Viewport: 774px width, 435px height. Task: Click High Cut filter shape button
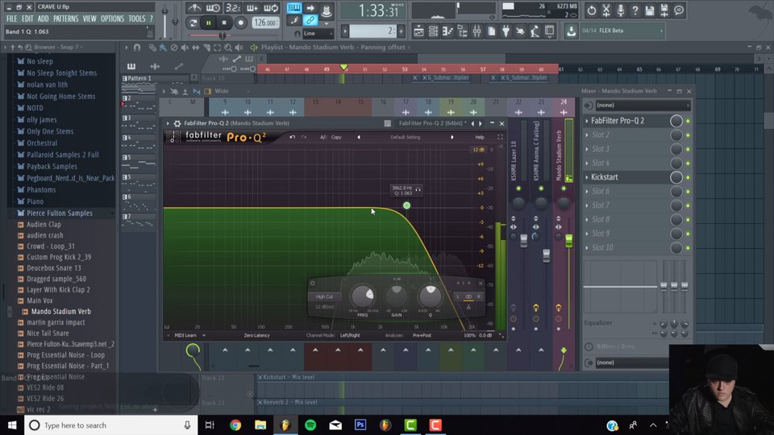[324, 296]
